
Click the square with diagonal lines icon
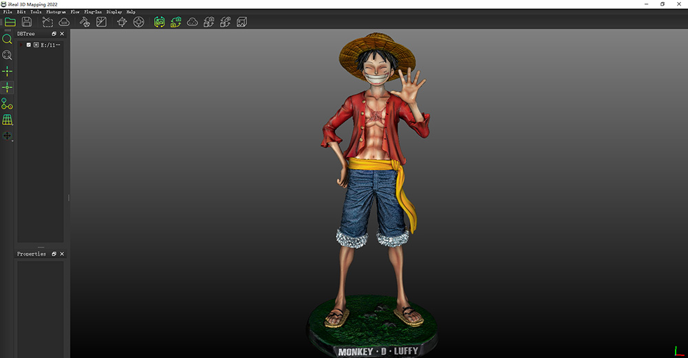click(x=101, y=22)
